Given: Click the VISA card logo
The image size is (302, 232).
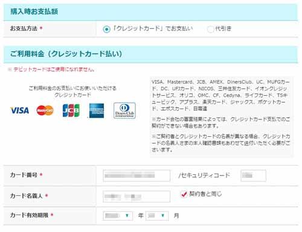Looking at the screenshot, I should pyautogui.click(x=19, y=110).
